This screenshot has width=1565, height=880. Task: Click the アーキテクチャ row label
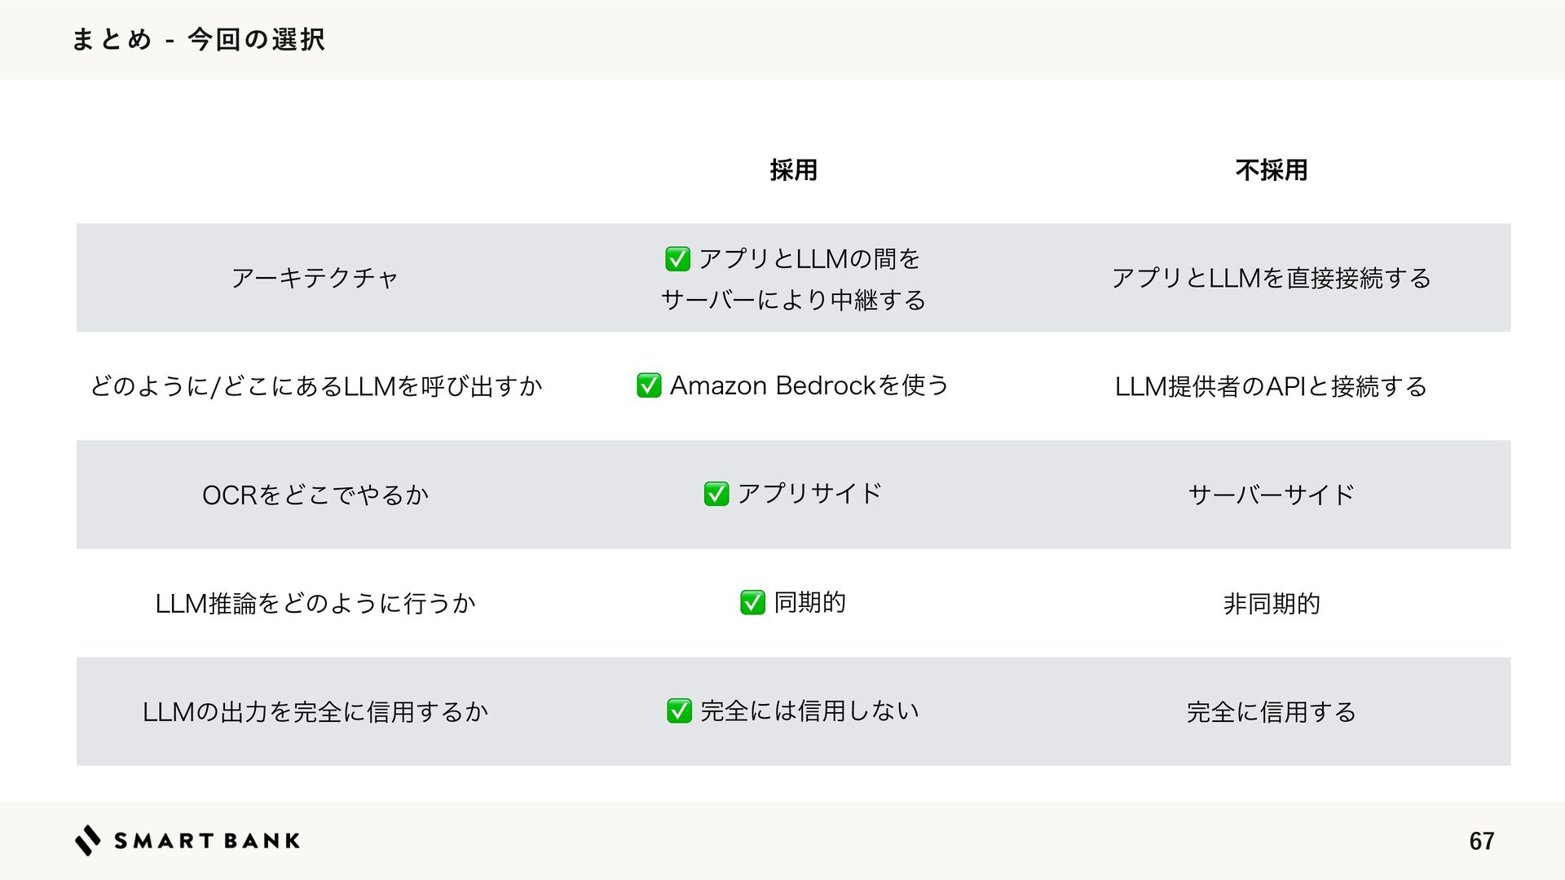point(315,278)
